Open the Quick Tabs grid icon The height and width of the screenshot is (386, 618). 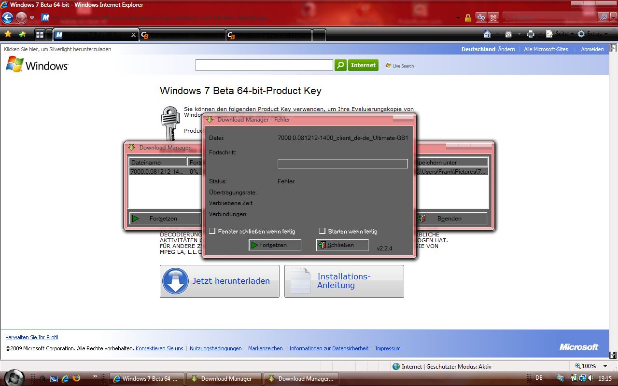40,35
